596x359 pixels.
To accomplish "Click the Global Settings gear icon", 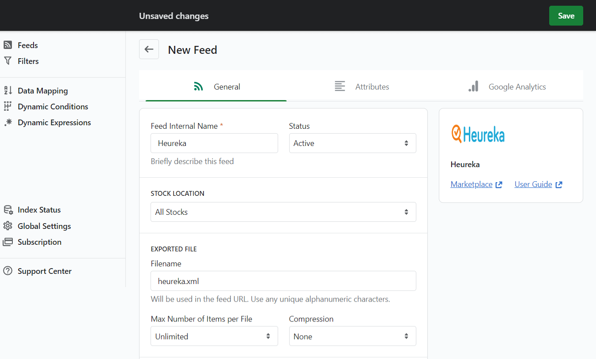I will 8,226.
